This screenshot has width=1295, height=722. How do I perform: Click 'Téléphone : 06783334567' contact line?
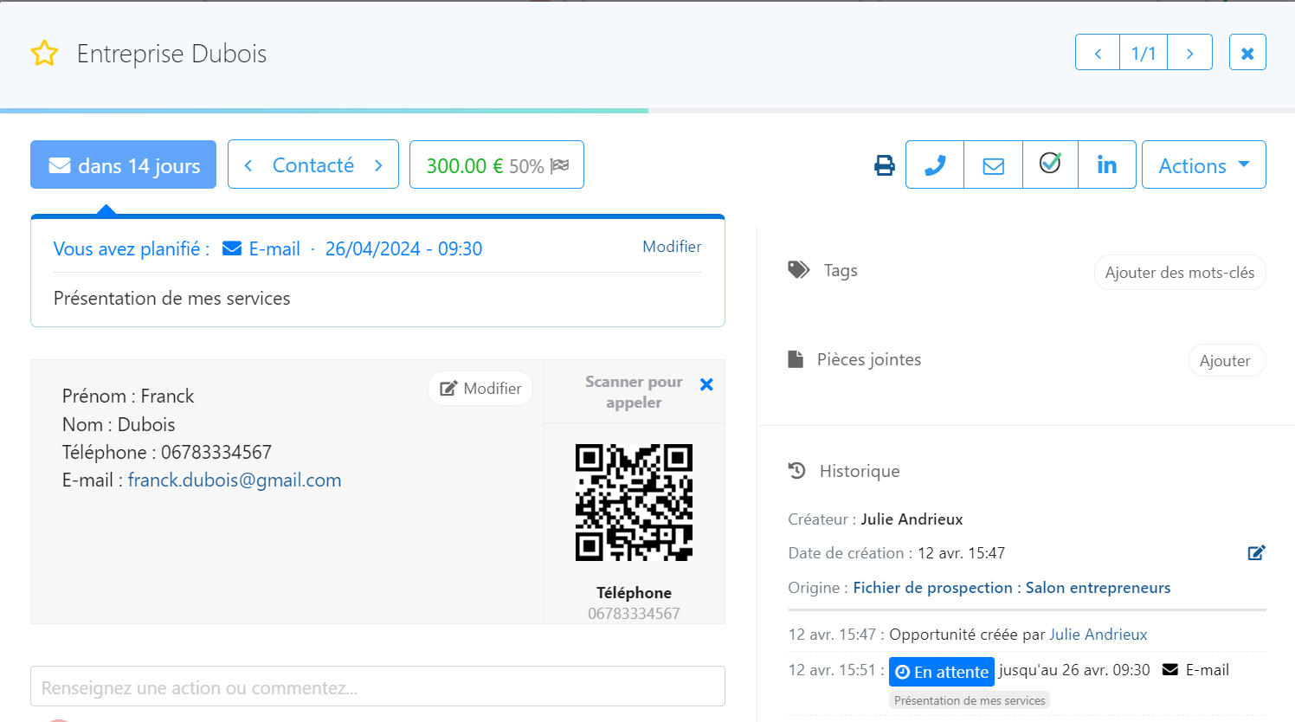point(167,452)
